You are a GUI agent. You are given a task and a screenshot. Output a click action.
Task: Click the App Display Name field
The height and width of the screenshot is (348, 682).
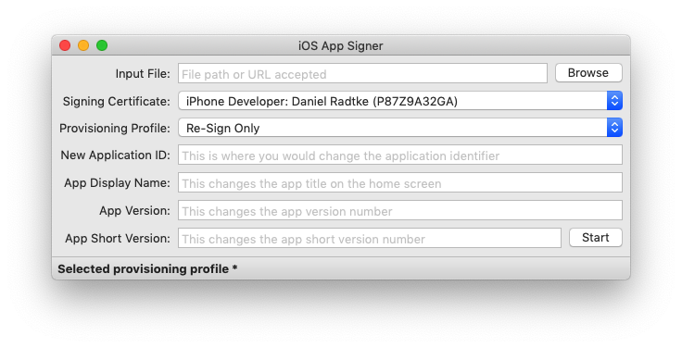(x=400, y=182)
